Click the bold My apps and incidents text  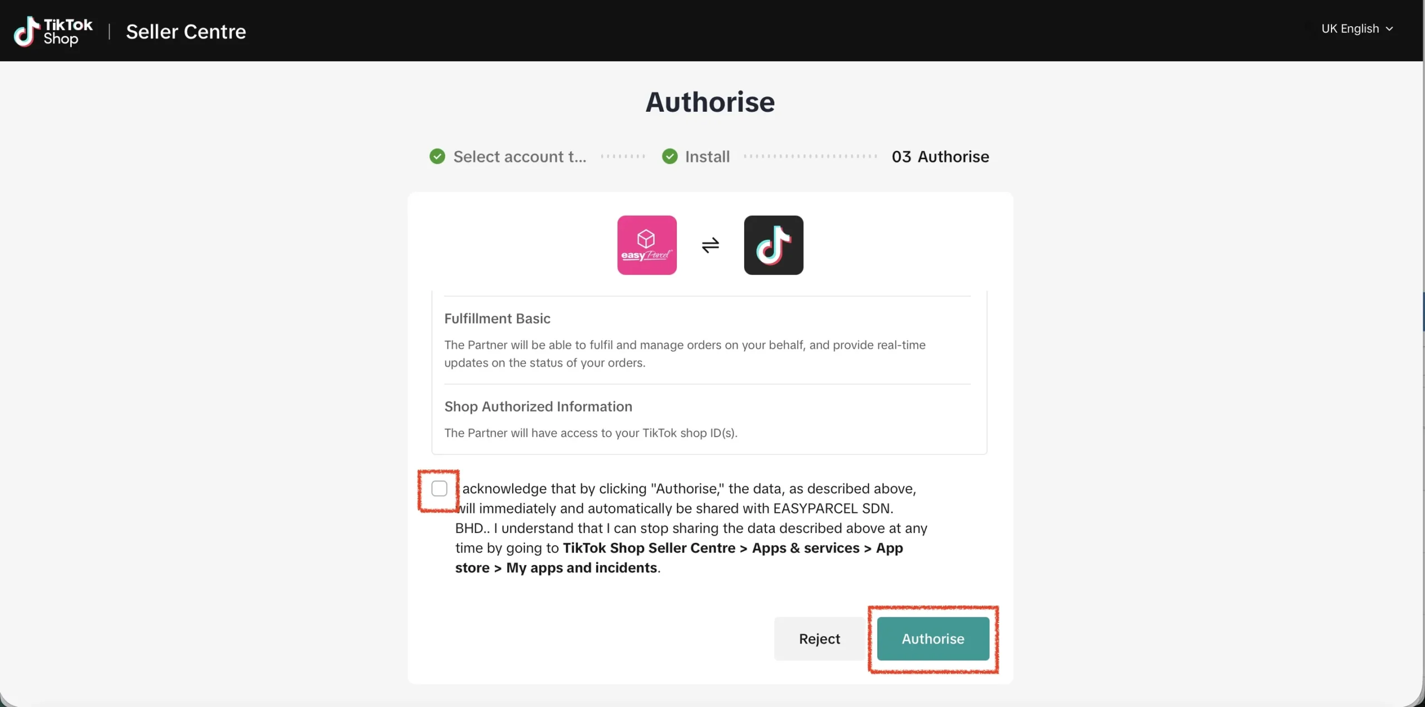click(x=581, y=568)
